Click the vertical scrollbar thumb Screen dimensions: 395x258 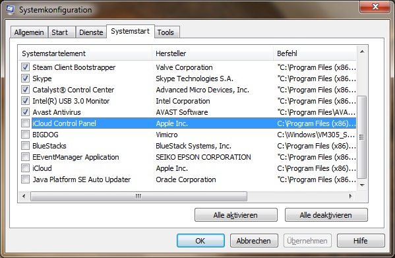362,137
